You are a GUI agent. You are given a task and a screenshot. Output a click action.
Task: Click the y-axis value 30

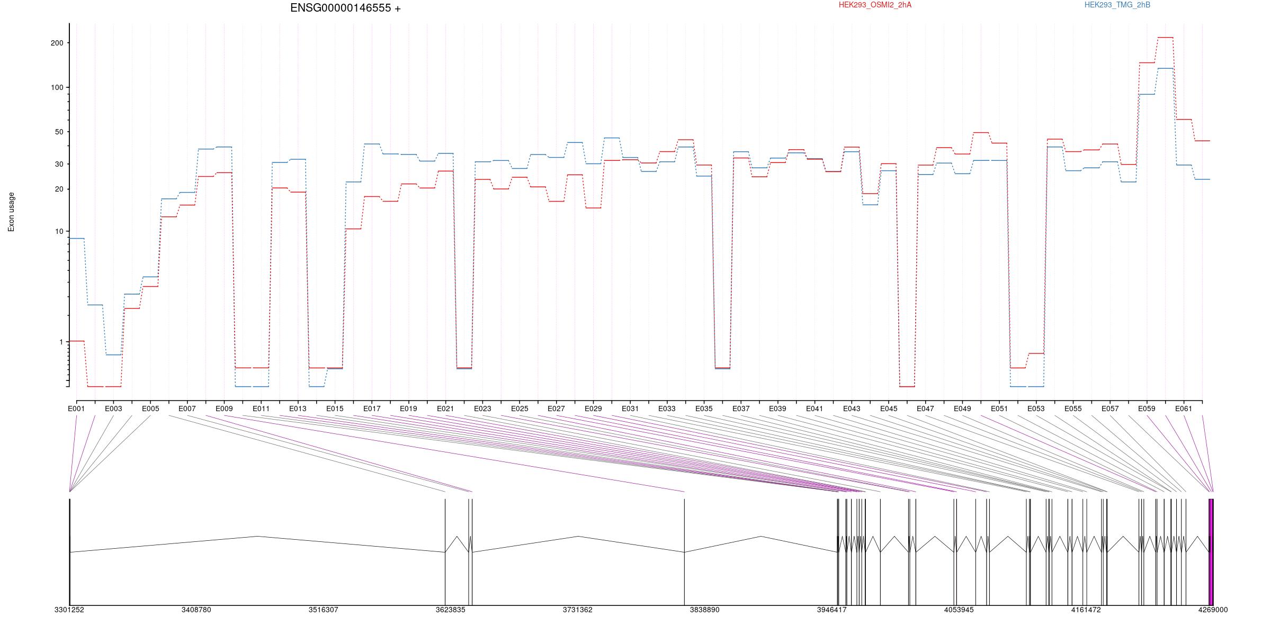(59, 164)
